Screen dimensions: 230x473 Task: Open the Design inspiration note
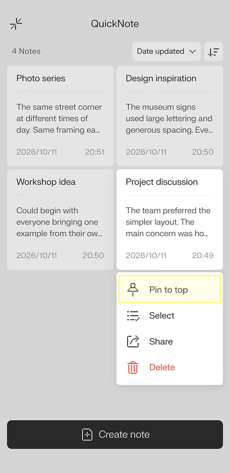(x=170, y=116)
